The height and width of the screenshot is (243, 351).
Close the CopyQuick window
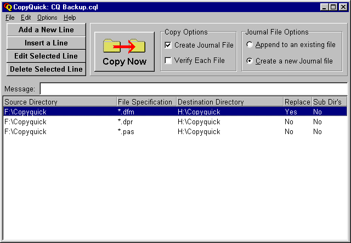pos(343,7)
